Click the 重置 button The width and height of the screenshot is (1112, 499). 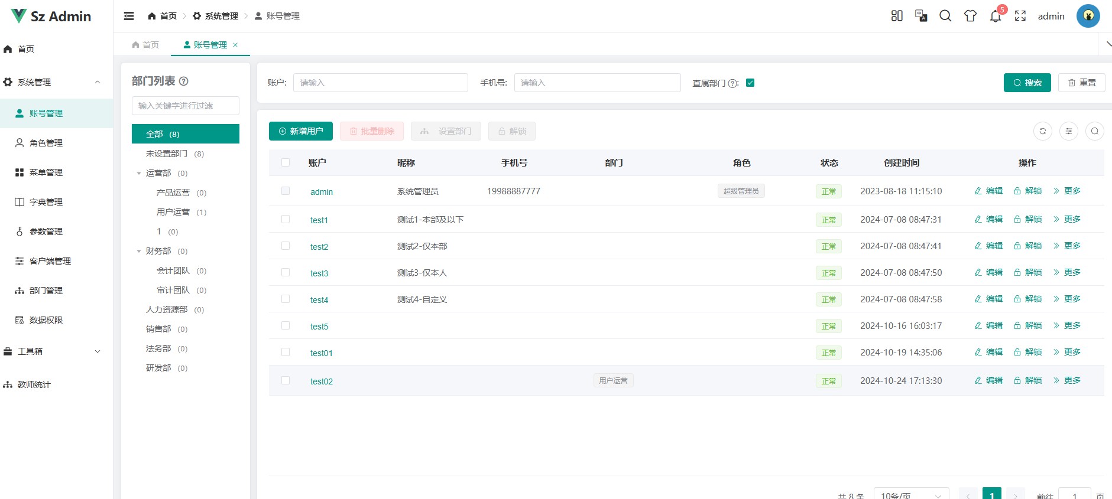pyautogui.click(x=1082, y=83)
